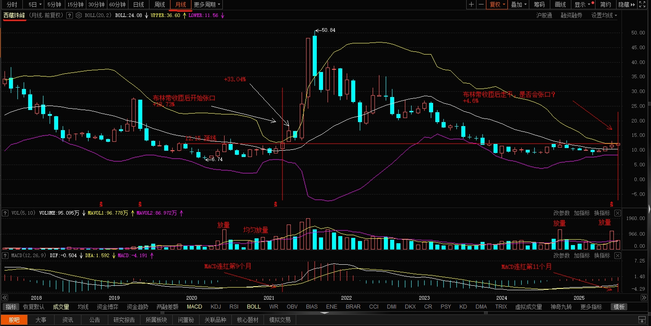Click 恢复默认 to reset indicators
Image resolution: width=651 pixels, height=326 pixels.
[34, 307]
